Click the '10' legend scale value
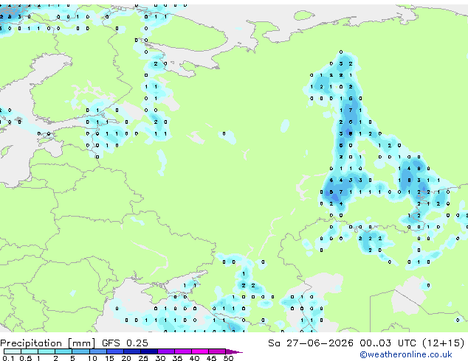The image size is (468, 361). (92, 358)
